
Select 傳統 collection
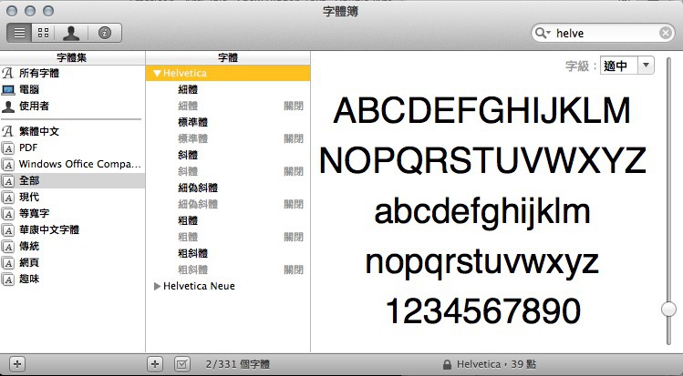72,247
